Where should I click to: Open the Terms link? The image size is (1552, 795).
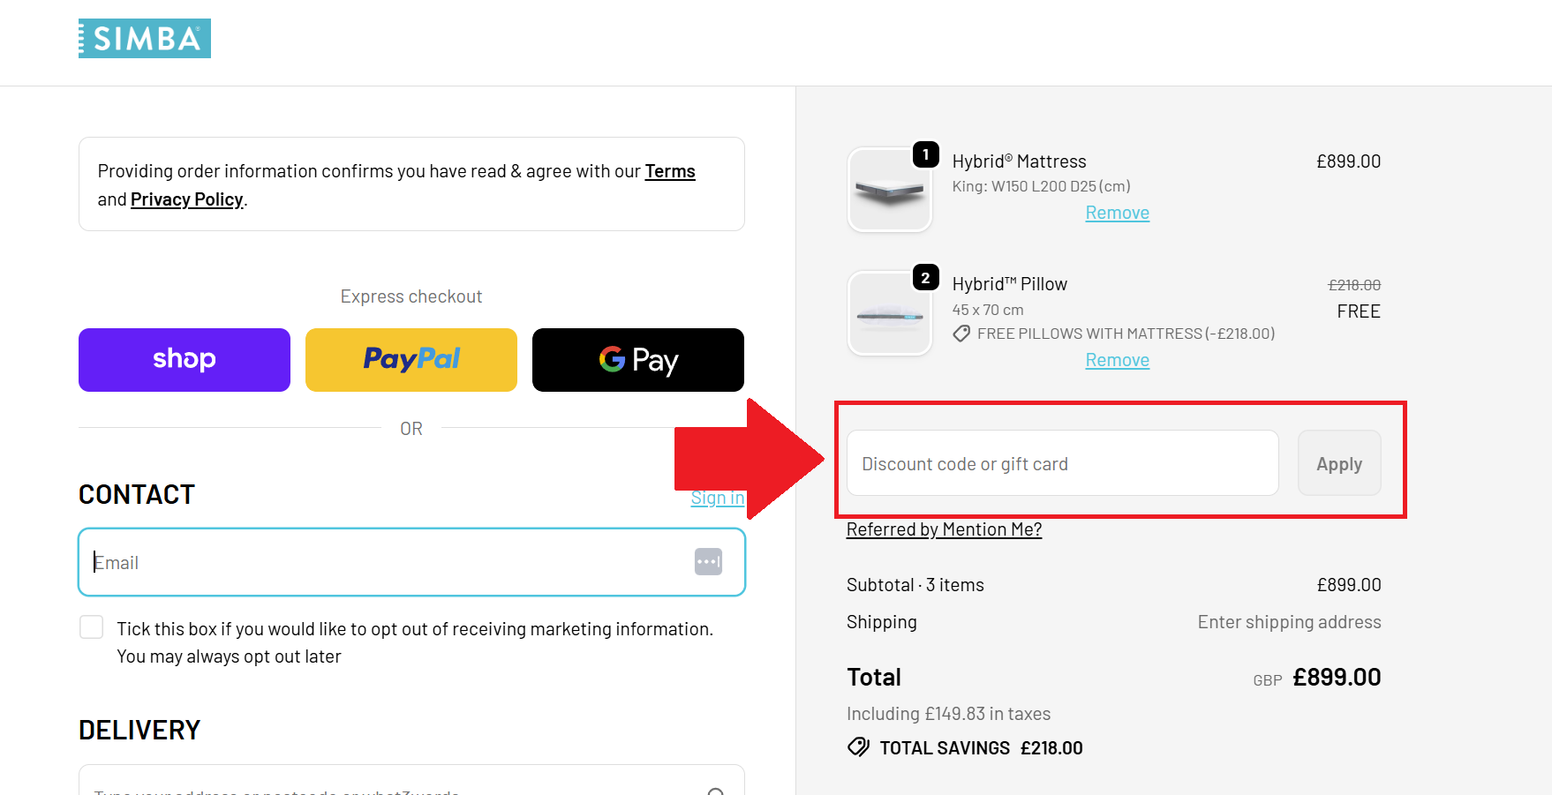[670, 171]
